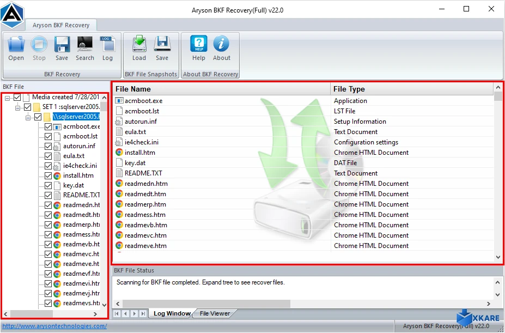This screenshot has width=505, height=333.
Task: Click the readmess.htm Chrome icon in file list
Action: [x=119, y=214]
